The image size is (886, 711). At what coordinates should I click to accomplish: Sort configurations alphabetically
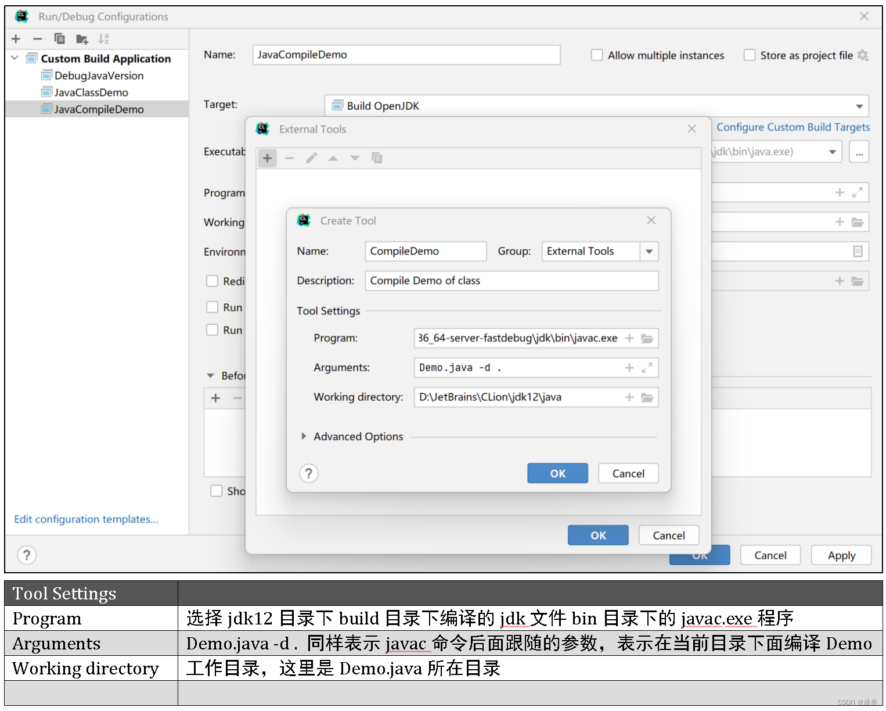pos(103,39)
